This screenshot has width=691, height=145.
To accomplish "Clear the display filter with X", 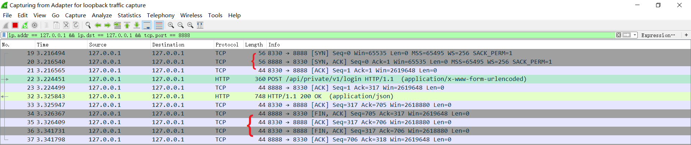I will 618,35.
